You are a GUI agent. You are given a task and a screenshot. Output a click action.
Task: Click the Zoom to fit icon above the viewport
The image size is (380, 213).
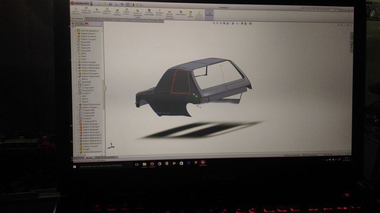[214, 23]
